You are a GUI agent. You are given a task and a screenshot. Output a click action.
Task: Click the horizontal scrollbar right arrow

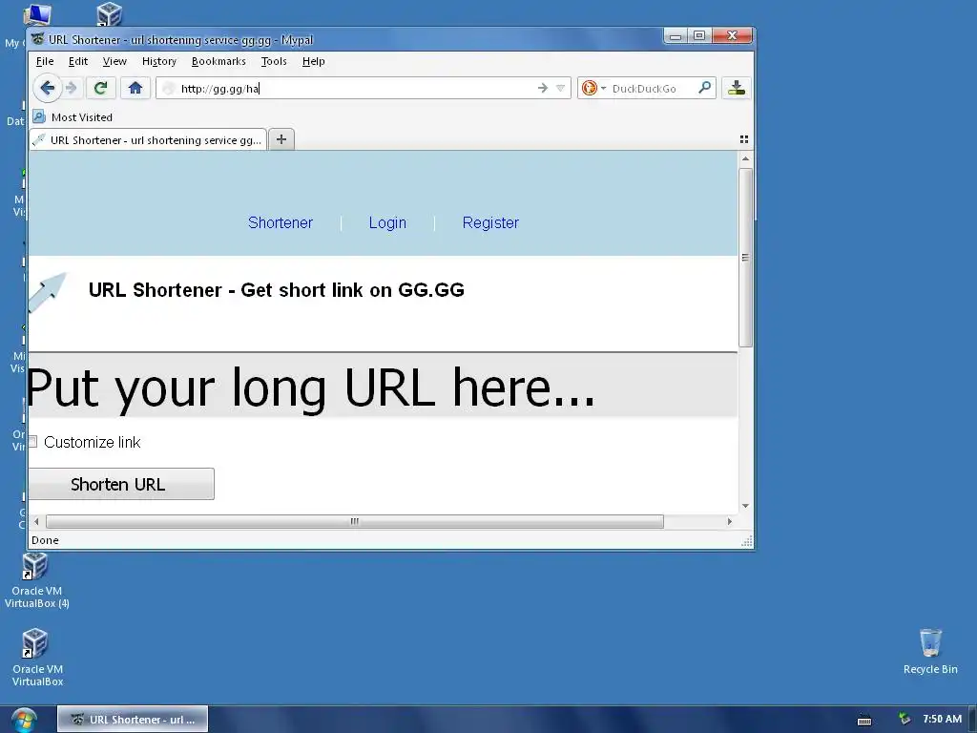tap(730, 521)
